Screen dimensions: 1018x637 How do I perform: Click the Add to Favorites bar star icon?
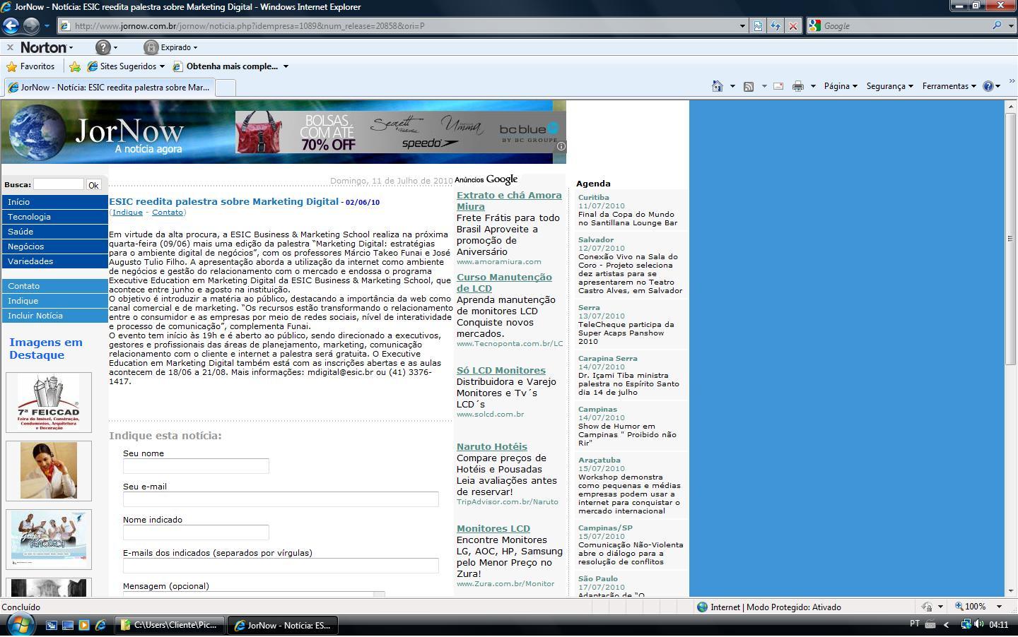click(x=75, y=66)
